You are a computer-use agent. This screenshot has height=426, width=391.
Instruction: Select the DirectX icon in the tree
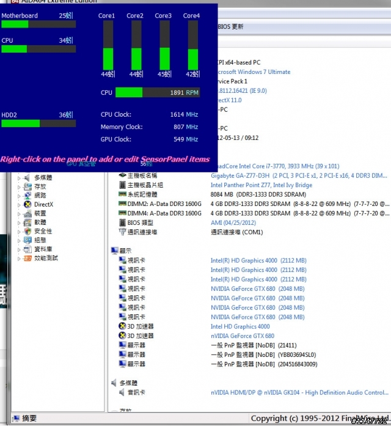coord(27,204)
